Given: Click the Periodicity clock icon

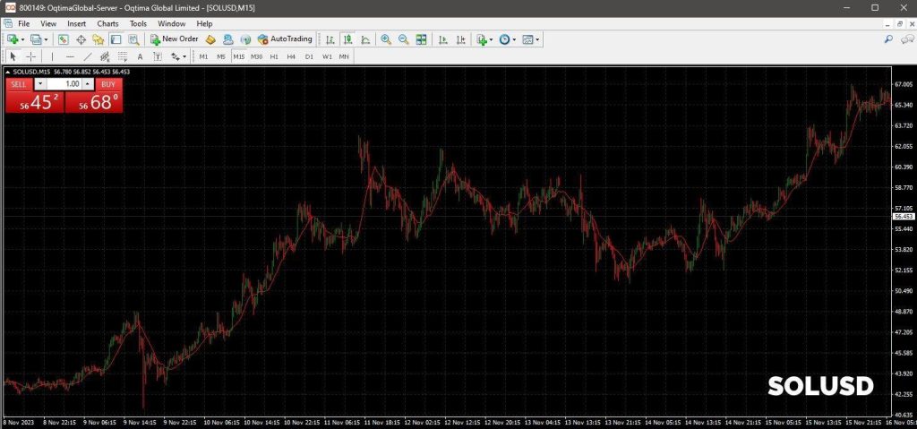Looking at the screenshot, I should coord(505,39).
